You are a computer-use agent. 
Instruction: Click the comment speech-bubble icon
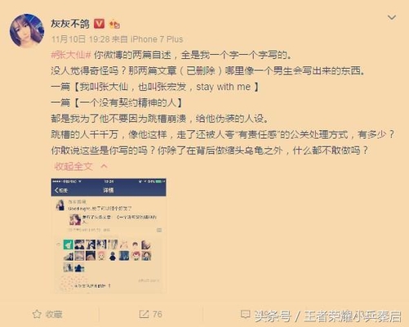coord(246,314)
